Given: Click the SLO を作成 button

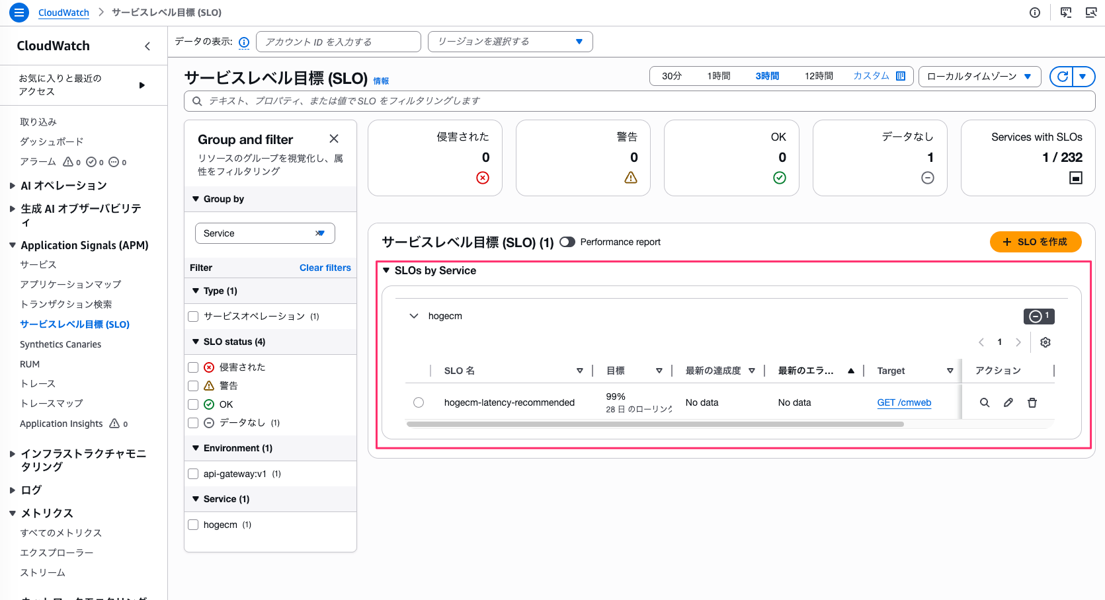Looking at the screenshot, I should tap(1036, 242).
